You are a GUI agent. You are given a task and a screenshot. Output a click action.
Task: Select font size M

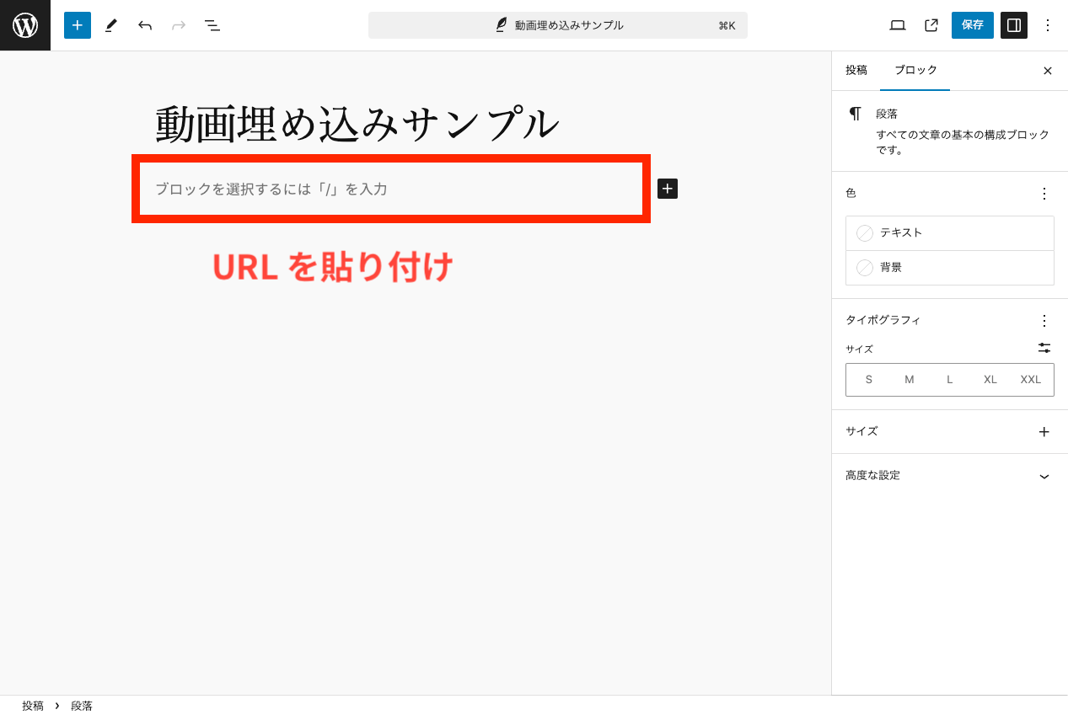click(910, 380)
